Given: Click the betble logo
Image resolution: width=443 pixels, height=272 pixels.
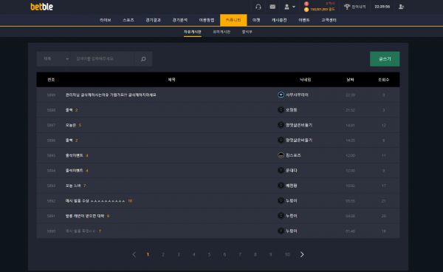Looking at the screenshot, I should point(42,7).
